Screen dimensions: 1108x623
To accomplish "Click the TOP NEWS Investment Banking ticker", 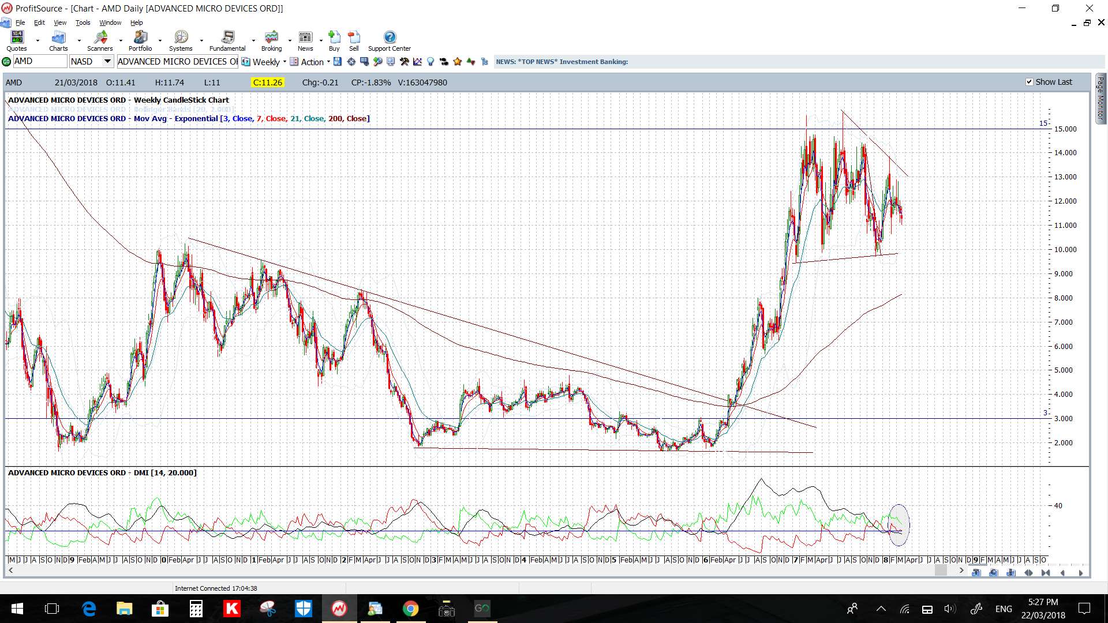I will click(x=562, y=62).
